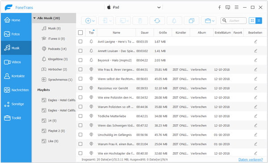Click the duplicate finder toolbar icon
Screen dimensions: 268x163
(192, 21)
